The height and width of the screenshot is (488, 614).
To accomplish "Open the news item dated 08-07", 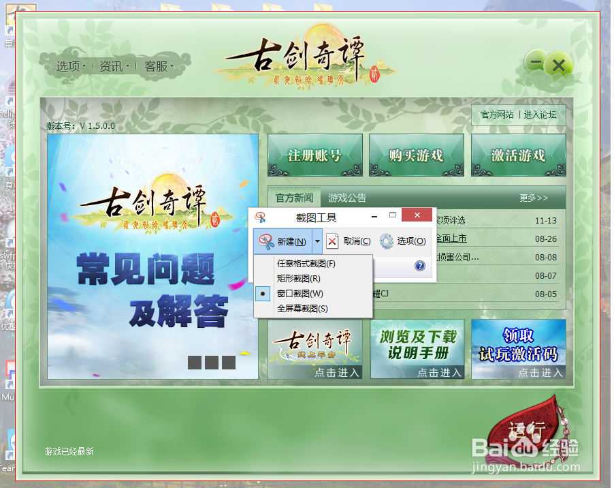I will pyautogui.click(x=498, y=275).
